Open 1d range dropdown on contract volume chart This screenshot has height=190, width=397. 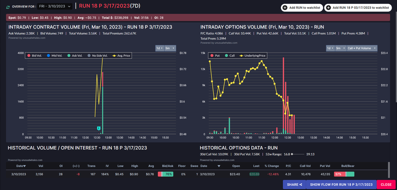[x=159, y=48]
